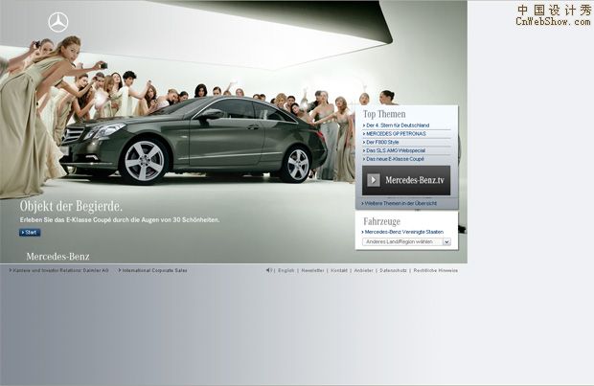
Task: Click 'Weitere Themen in der Übersicht'
Action: tap(400, 203)
